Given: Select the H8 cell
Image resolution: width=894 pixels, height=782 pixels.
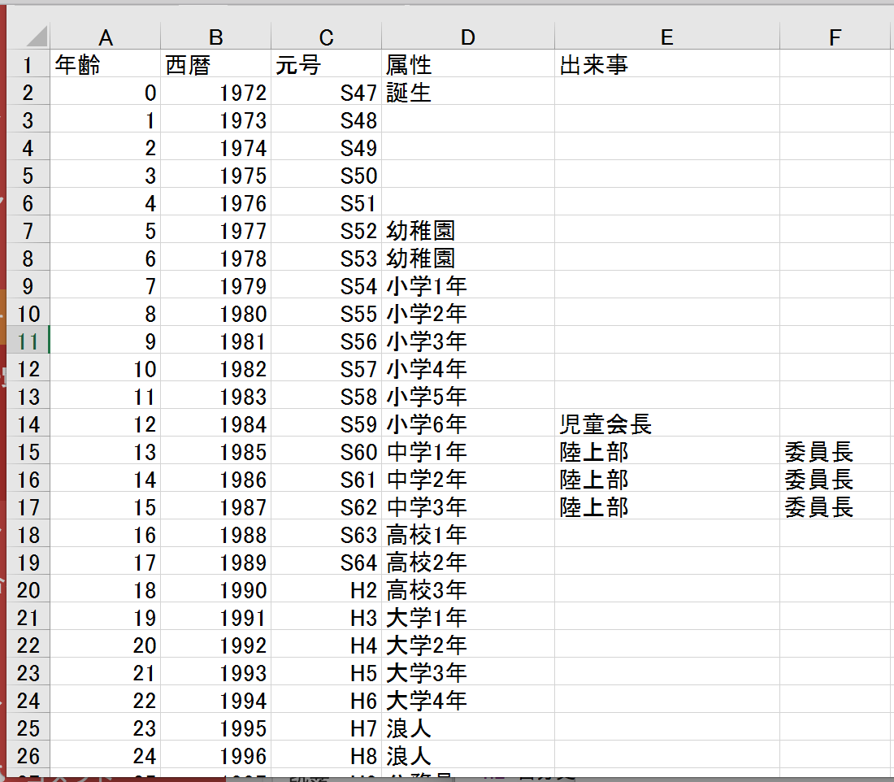Looking at the screenshot, I should click(326, 756).
